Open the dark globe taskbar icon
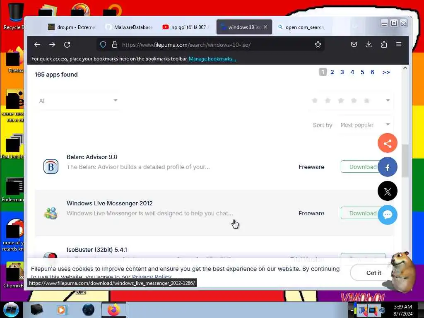 pyautogui.click(x=89, y=310)
